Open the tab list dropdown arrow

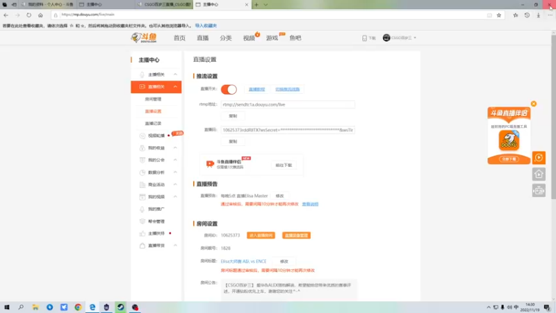[265, 5]
